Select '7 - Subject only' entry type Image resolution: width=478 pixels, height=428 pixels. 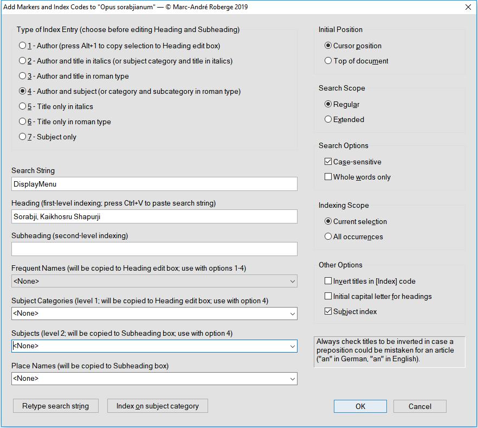click(23, 137)
